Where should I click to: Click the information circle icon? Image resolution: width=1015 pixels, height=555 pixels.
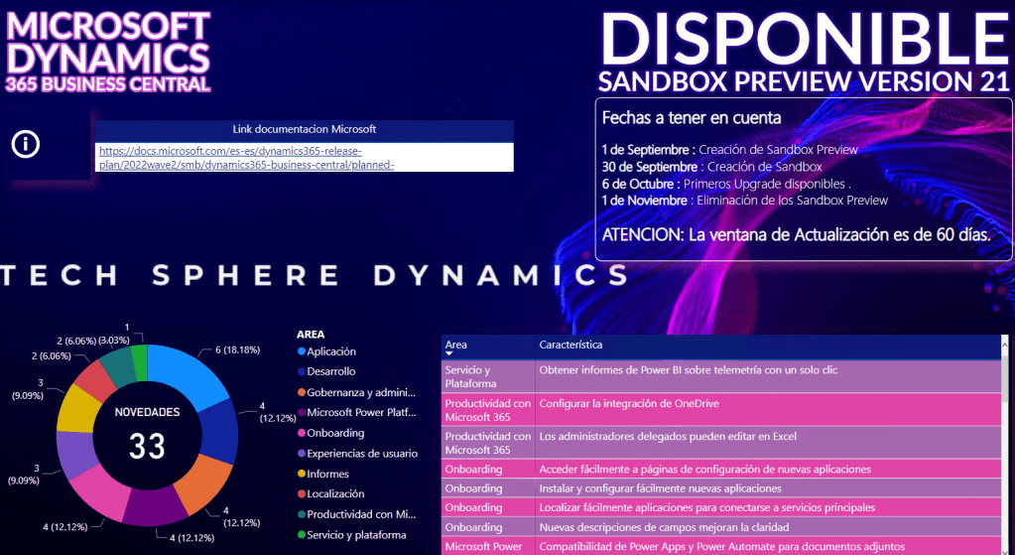pos(26,144)
